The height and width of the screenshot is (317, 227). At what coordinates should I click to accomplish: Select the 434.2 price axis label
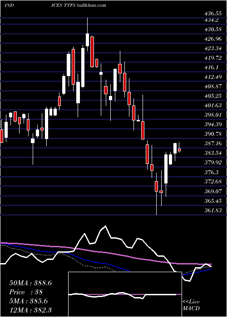[x=212, y=20]
